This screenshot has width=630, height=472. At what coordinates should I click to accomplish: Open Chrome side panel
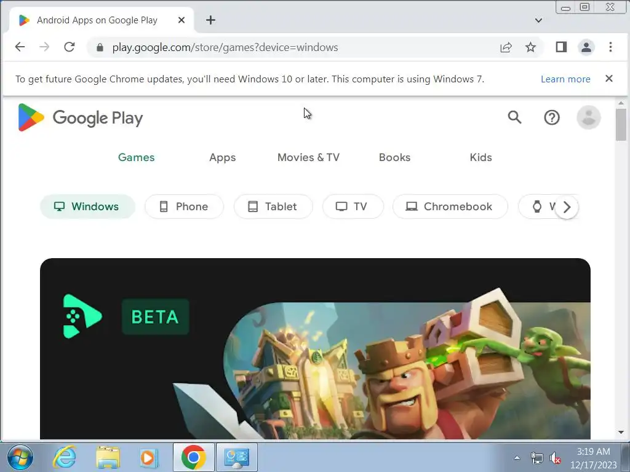pyautogui.click(x=561, y=47)
